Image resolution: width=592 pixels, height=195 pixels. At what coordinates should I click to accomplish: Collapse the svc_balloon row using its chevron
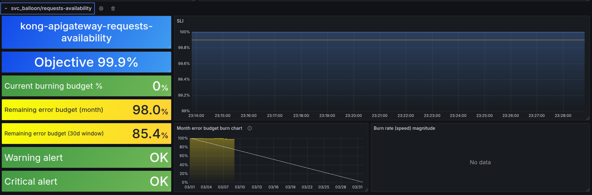point(6,8)
